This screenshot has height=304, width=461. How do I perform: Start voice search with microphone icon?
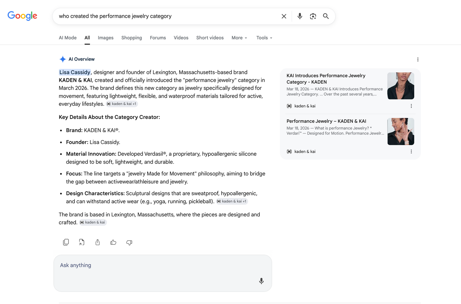tap(300, 16)
